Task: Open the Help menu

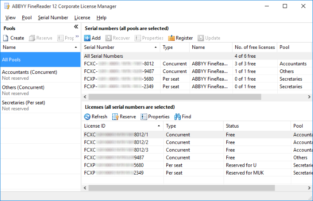Action: pos(102,17)
